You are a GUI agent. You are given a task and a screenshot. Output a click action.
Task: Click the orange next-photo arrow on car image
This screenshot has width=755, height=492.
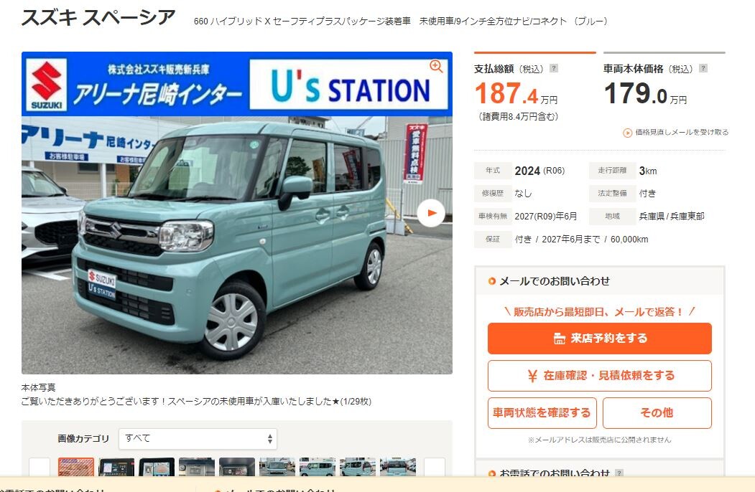tap(431, 213)
